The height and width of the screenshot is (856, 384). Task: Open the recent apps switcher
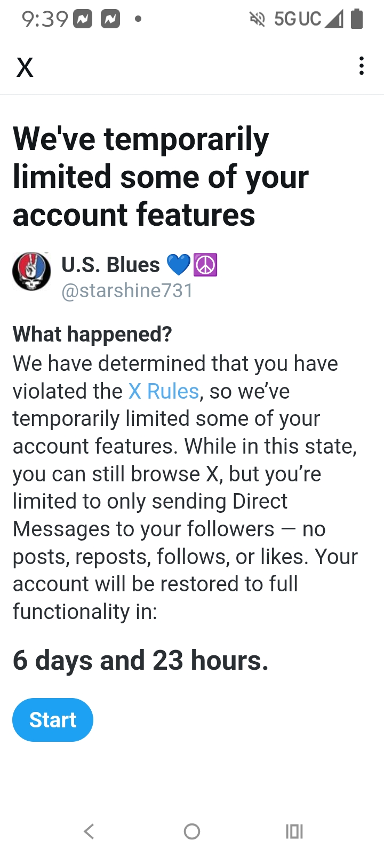tap(294, 831)
